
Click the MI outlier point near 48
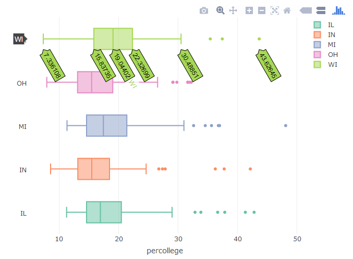[286, 126]
